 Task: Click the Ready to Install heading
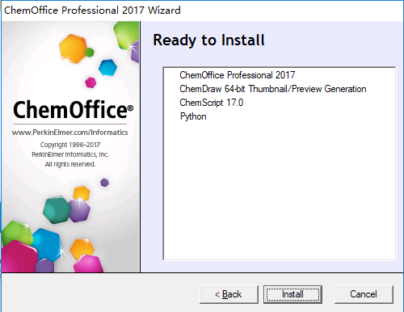point(208,40)
